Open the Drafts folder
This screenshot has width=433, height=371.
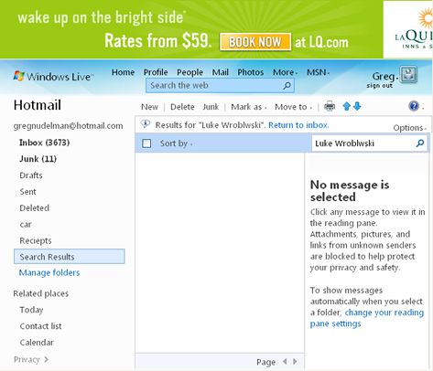[x=31, y=175]
